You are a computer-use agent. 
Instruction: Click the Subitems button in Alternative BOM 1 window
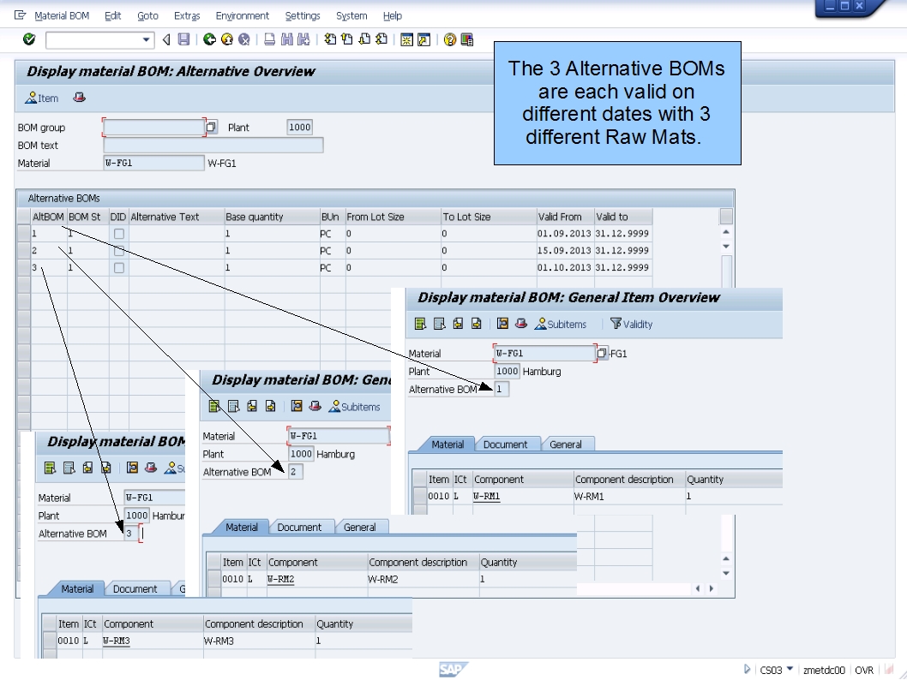tap(561, 324)
